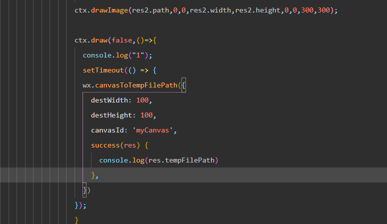Select the 'false' argument in ctx.draw
This screenshot has width=387, height=224.
tap(121, 40)
